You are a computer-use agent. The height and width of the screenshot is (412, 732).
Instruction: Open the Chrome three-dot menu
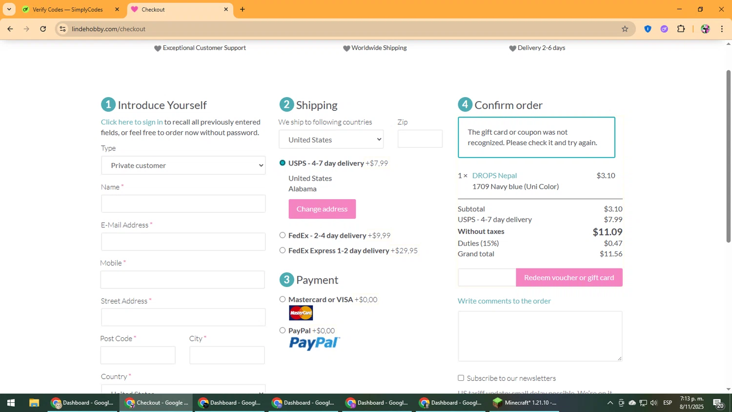click(722, 29)
